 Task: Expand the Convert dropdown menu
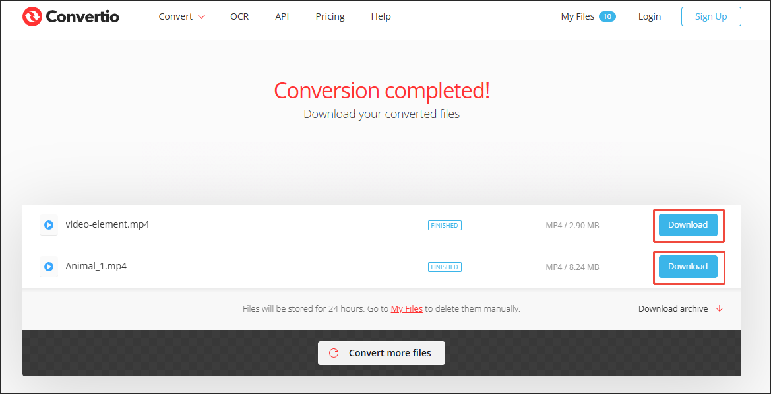(176, 16)
